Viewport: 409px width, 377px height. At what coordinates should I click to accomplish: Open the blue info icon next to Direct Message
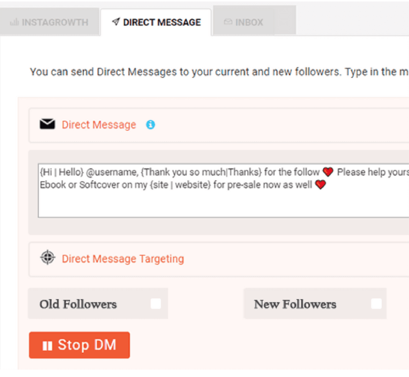151,125
